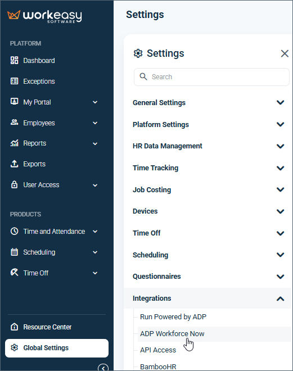Open the API Access entry
This screenshot has width=293, height=371.
(x=158, y=350)
